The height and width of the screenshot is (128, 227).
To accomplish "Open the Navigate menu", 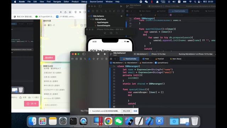I will pyautogui.click(x=57, y=1).
